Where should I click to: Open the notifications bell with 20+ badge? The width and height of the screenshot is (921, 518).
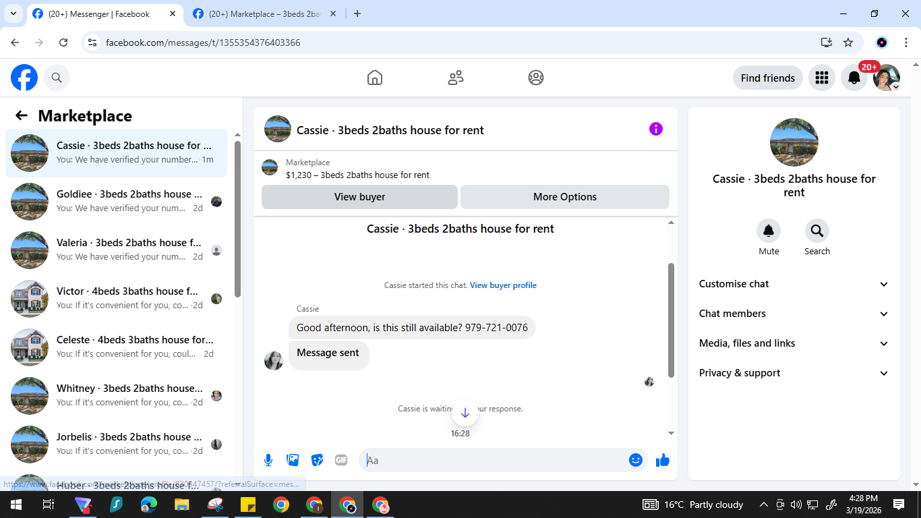point(854,78)
